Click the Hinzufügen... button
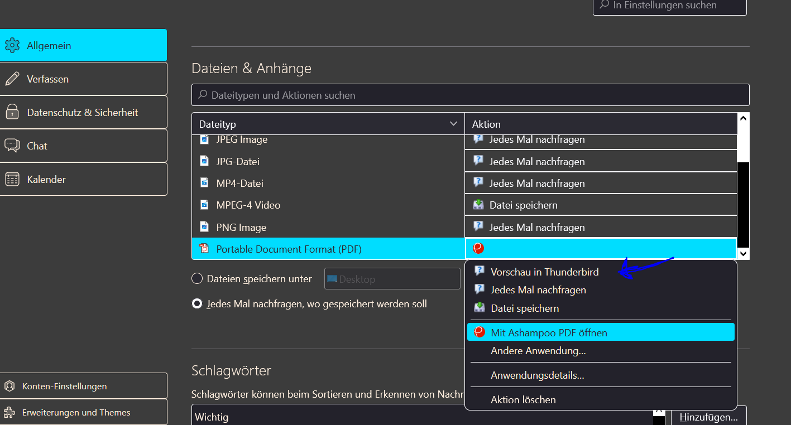Image resolution: width=791 pixels, height=425 pixels. 708,417
